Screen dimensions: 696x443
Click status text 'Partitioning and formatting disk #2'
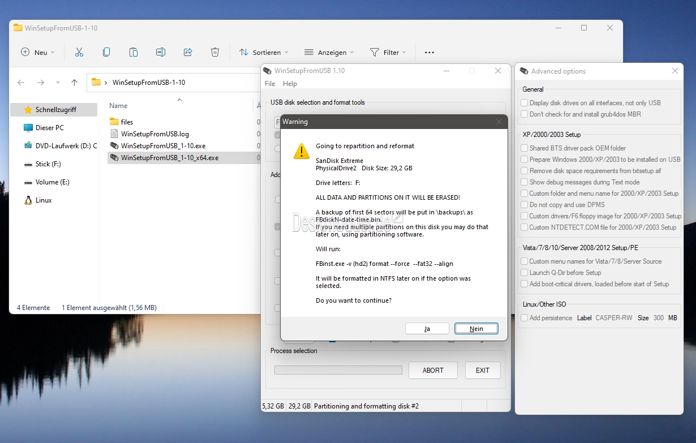point(366,406)
